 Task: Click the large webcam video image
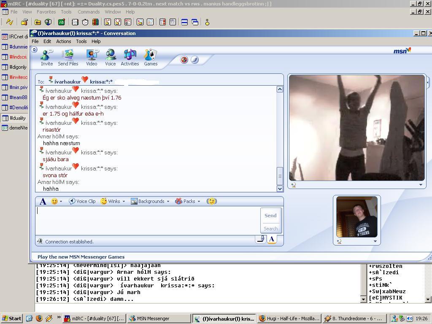point(357,128)
